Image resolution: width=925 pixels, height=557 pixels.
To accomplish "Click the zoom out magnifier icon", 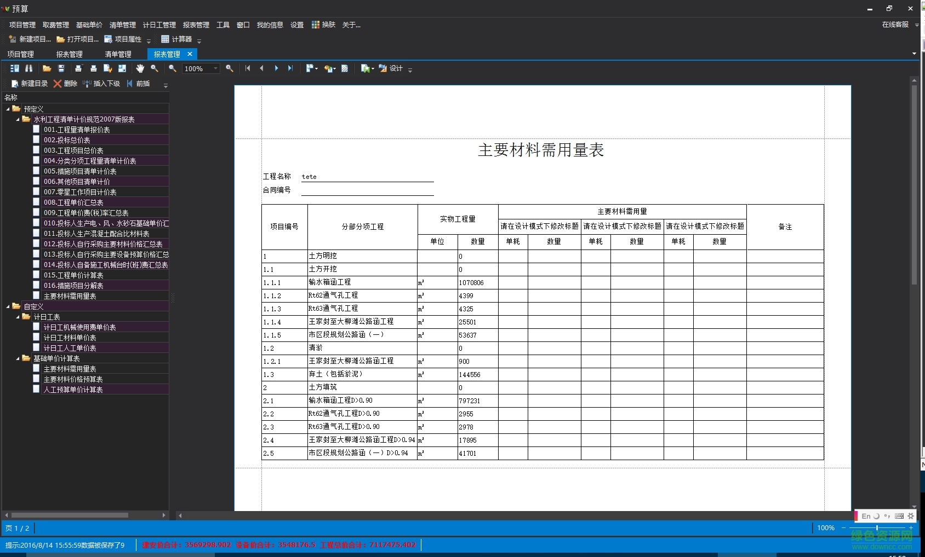I will point(173,68).
